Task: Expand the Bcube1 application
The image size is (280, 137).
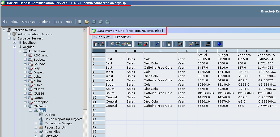Action: tap(25, 60)
